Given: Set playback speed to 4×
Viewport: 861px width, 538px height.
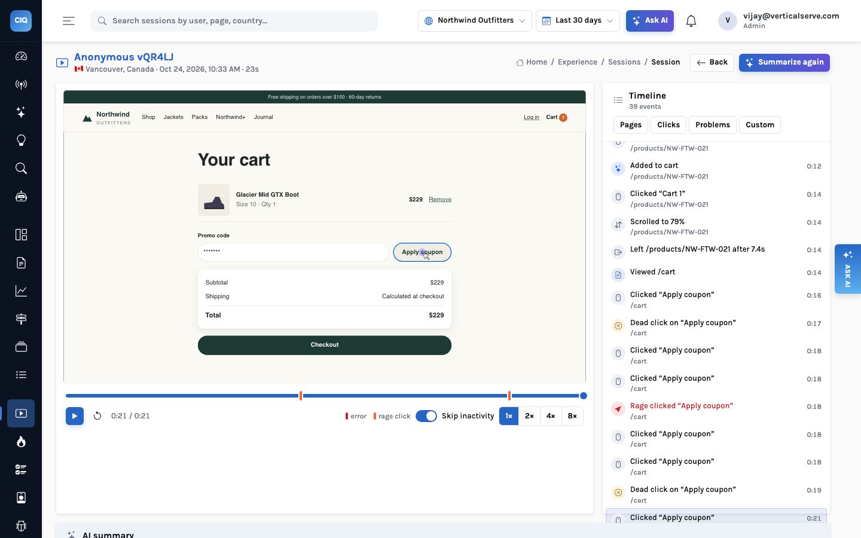Looking at the screenshot, I should point(551,416).
